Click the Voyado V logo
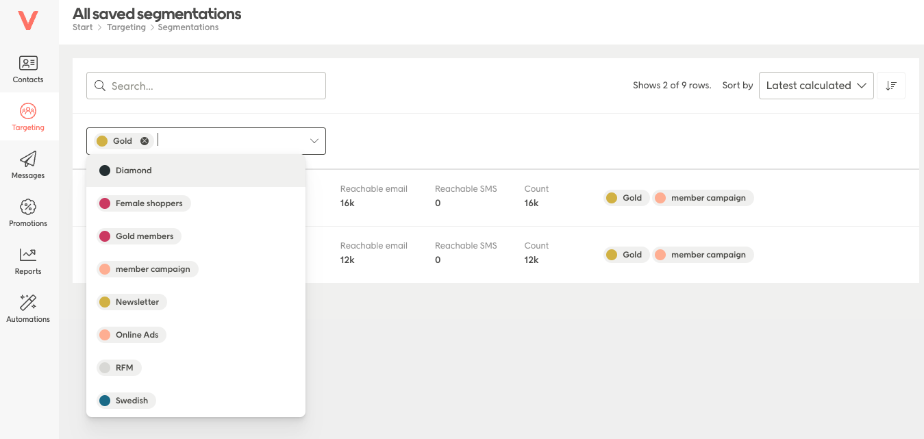The height and width of the screenshot is (439, 924). click(x=27, y=20)
